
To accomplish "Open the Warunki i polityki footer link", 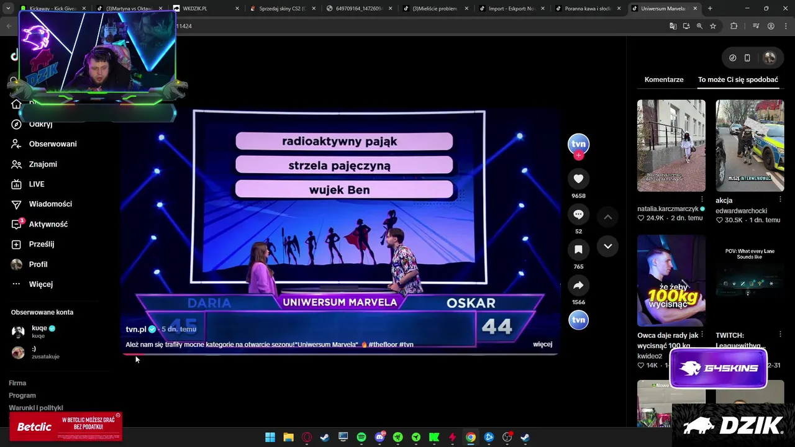I will pos(36,408).
